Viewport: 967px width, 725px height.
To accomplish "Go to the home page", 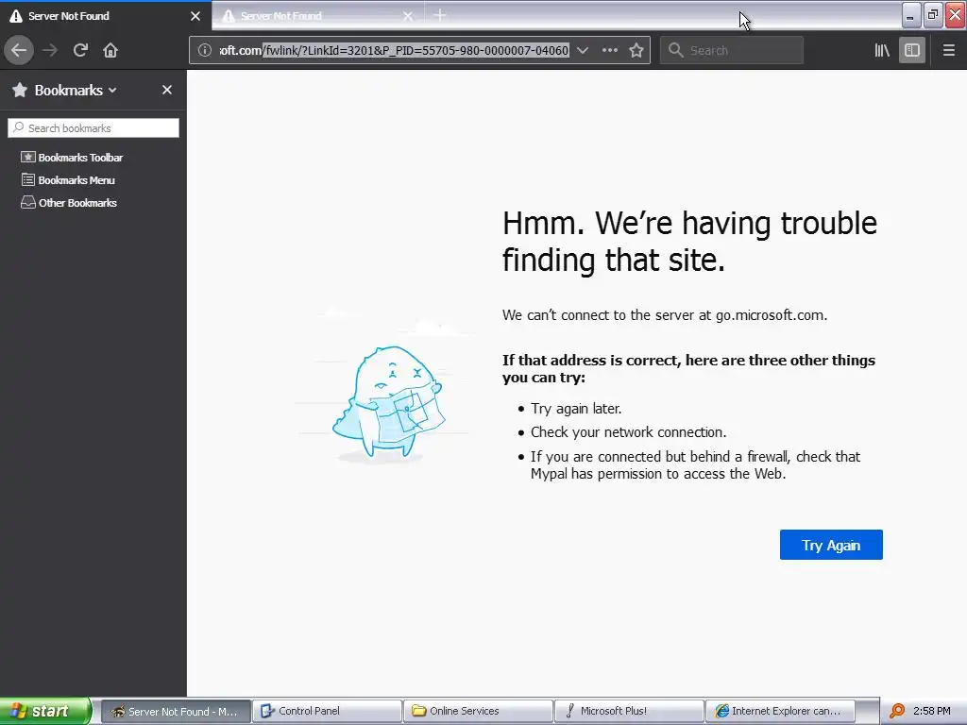I will (x=110, y=50).
